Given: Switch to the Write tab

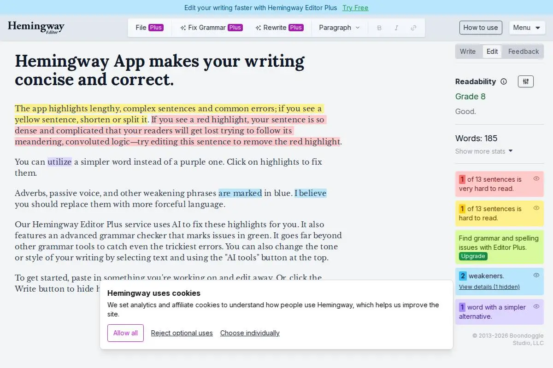Looking at the screenshot, I should [x=468, y=52].
